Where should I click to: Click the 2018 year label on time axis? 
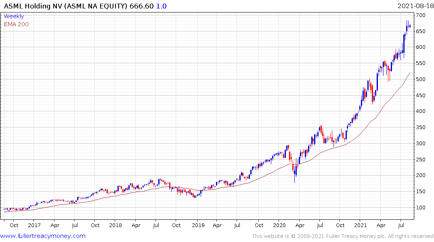pyautogui.click(x=115, y=225)
